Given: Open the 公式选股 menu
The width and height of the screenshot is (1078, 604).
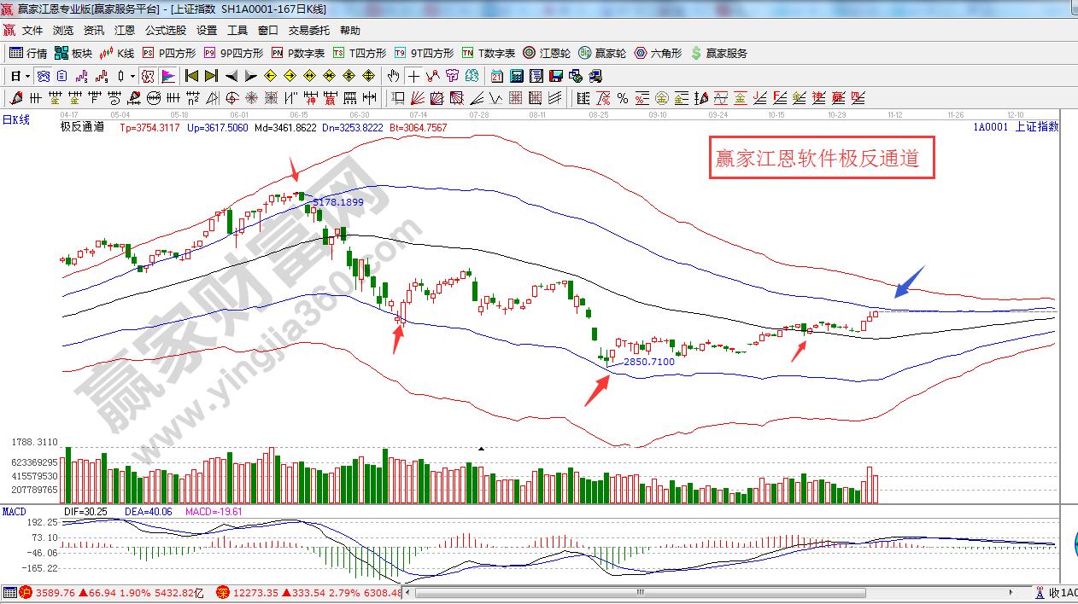Looking at the screenshot, I should coord(165,30).
